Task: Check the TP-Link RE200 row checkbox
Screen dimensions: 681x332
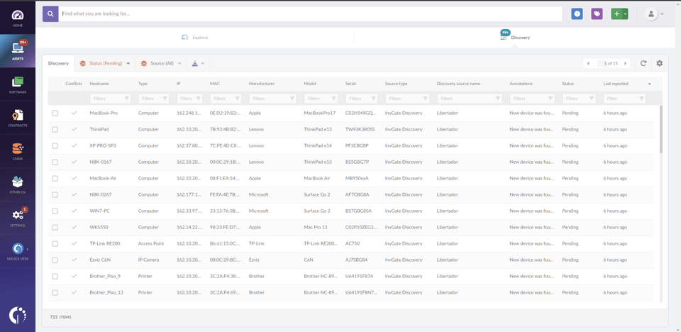Action: pyautogui.click(x=55, y=244)
